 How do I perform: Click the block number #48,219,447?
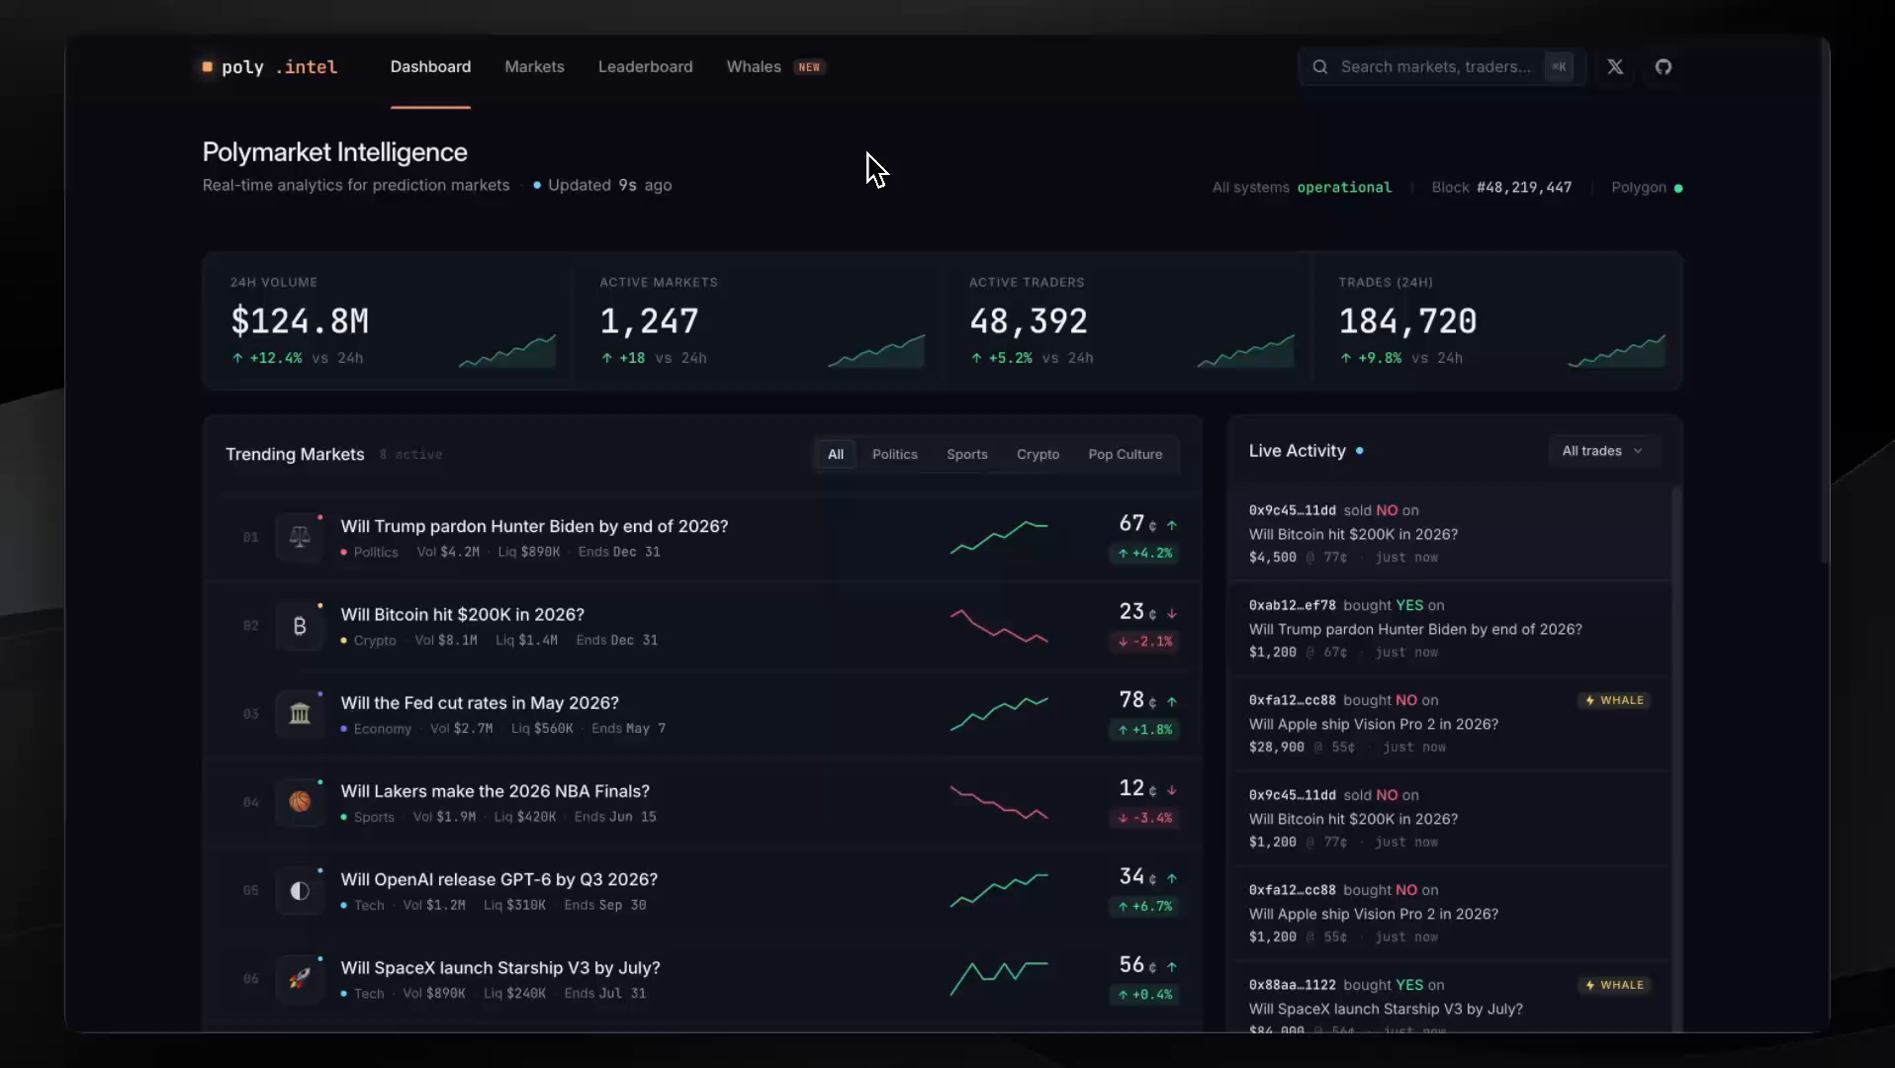[1524, 187]
